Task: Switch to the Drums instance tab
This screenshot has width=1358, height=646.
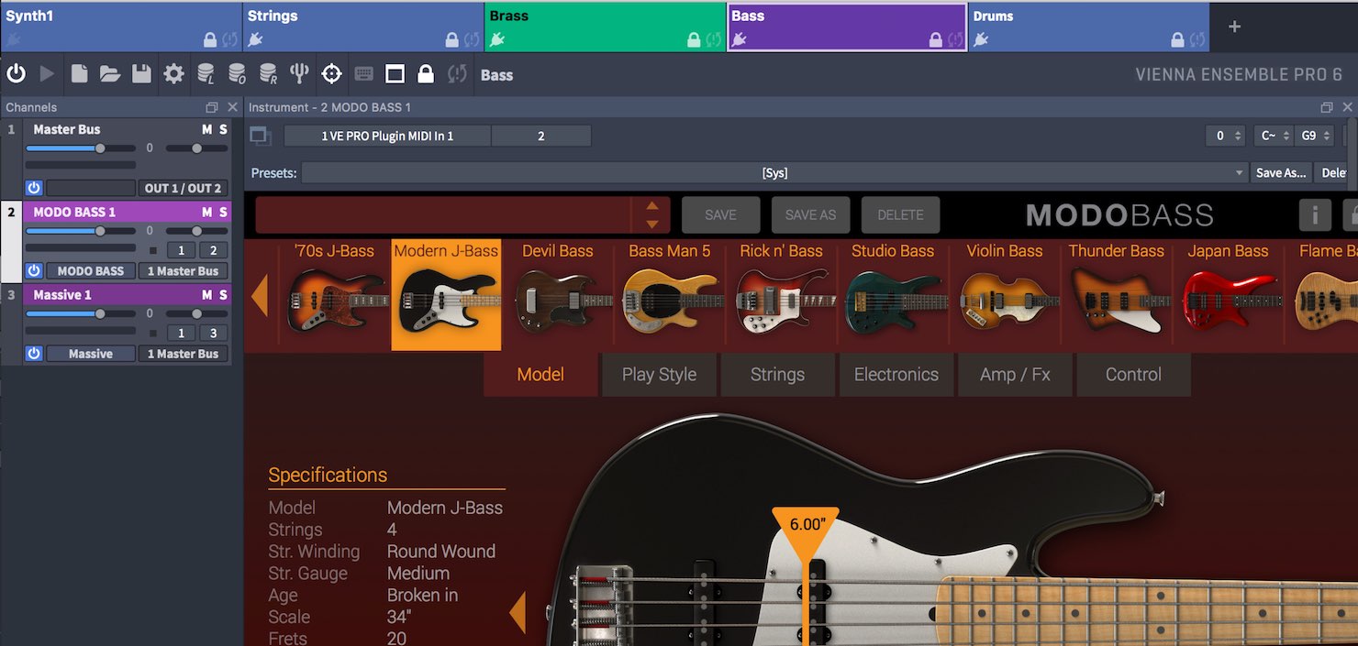Action: click(1089, 27)
